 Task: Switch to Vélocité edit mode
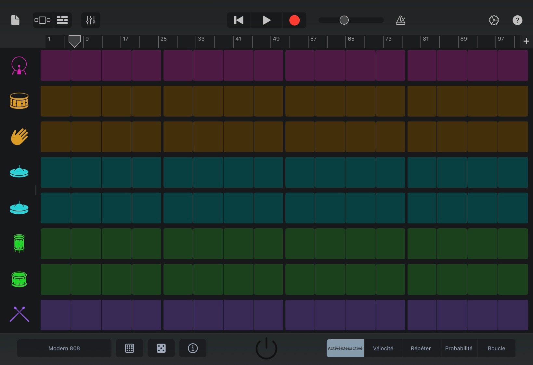[383, 348]
